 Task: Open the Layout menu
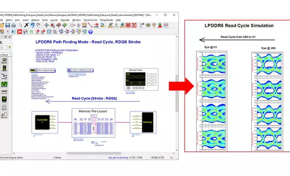tap(54, 20)
